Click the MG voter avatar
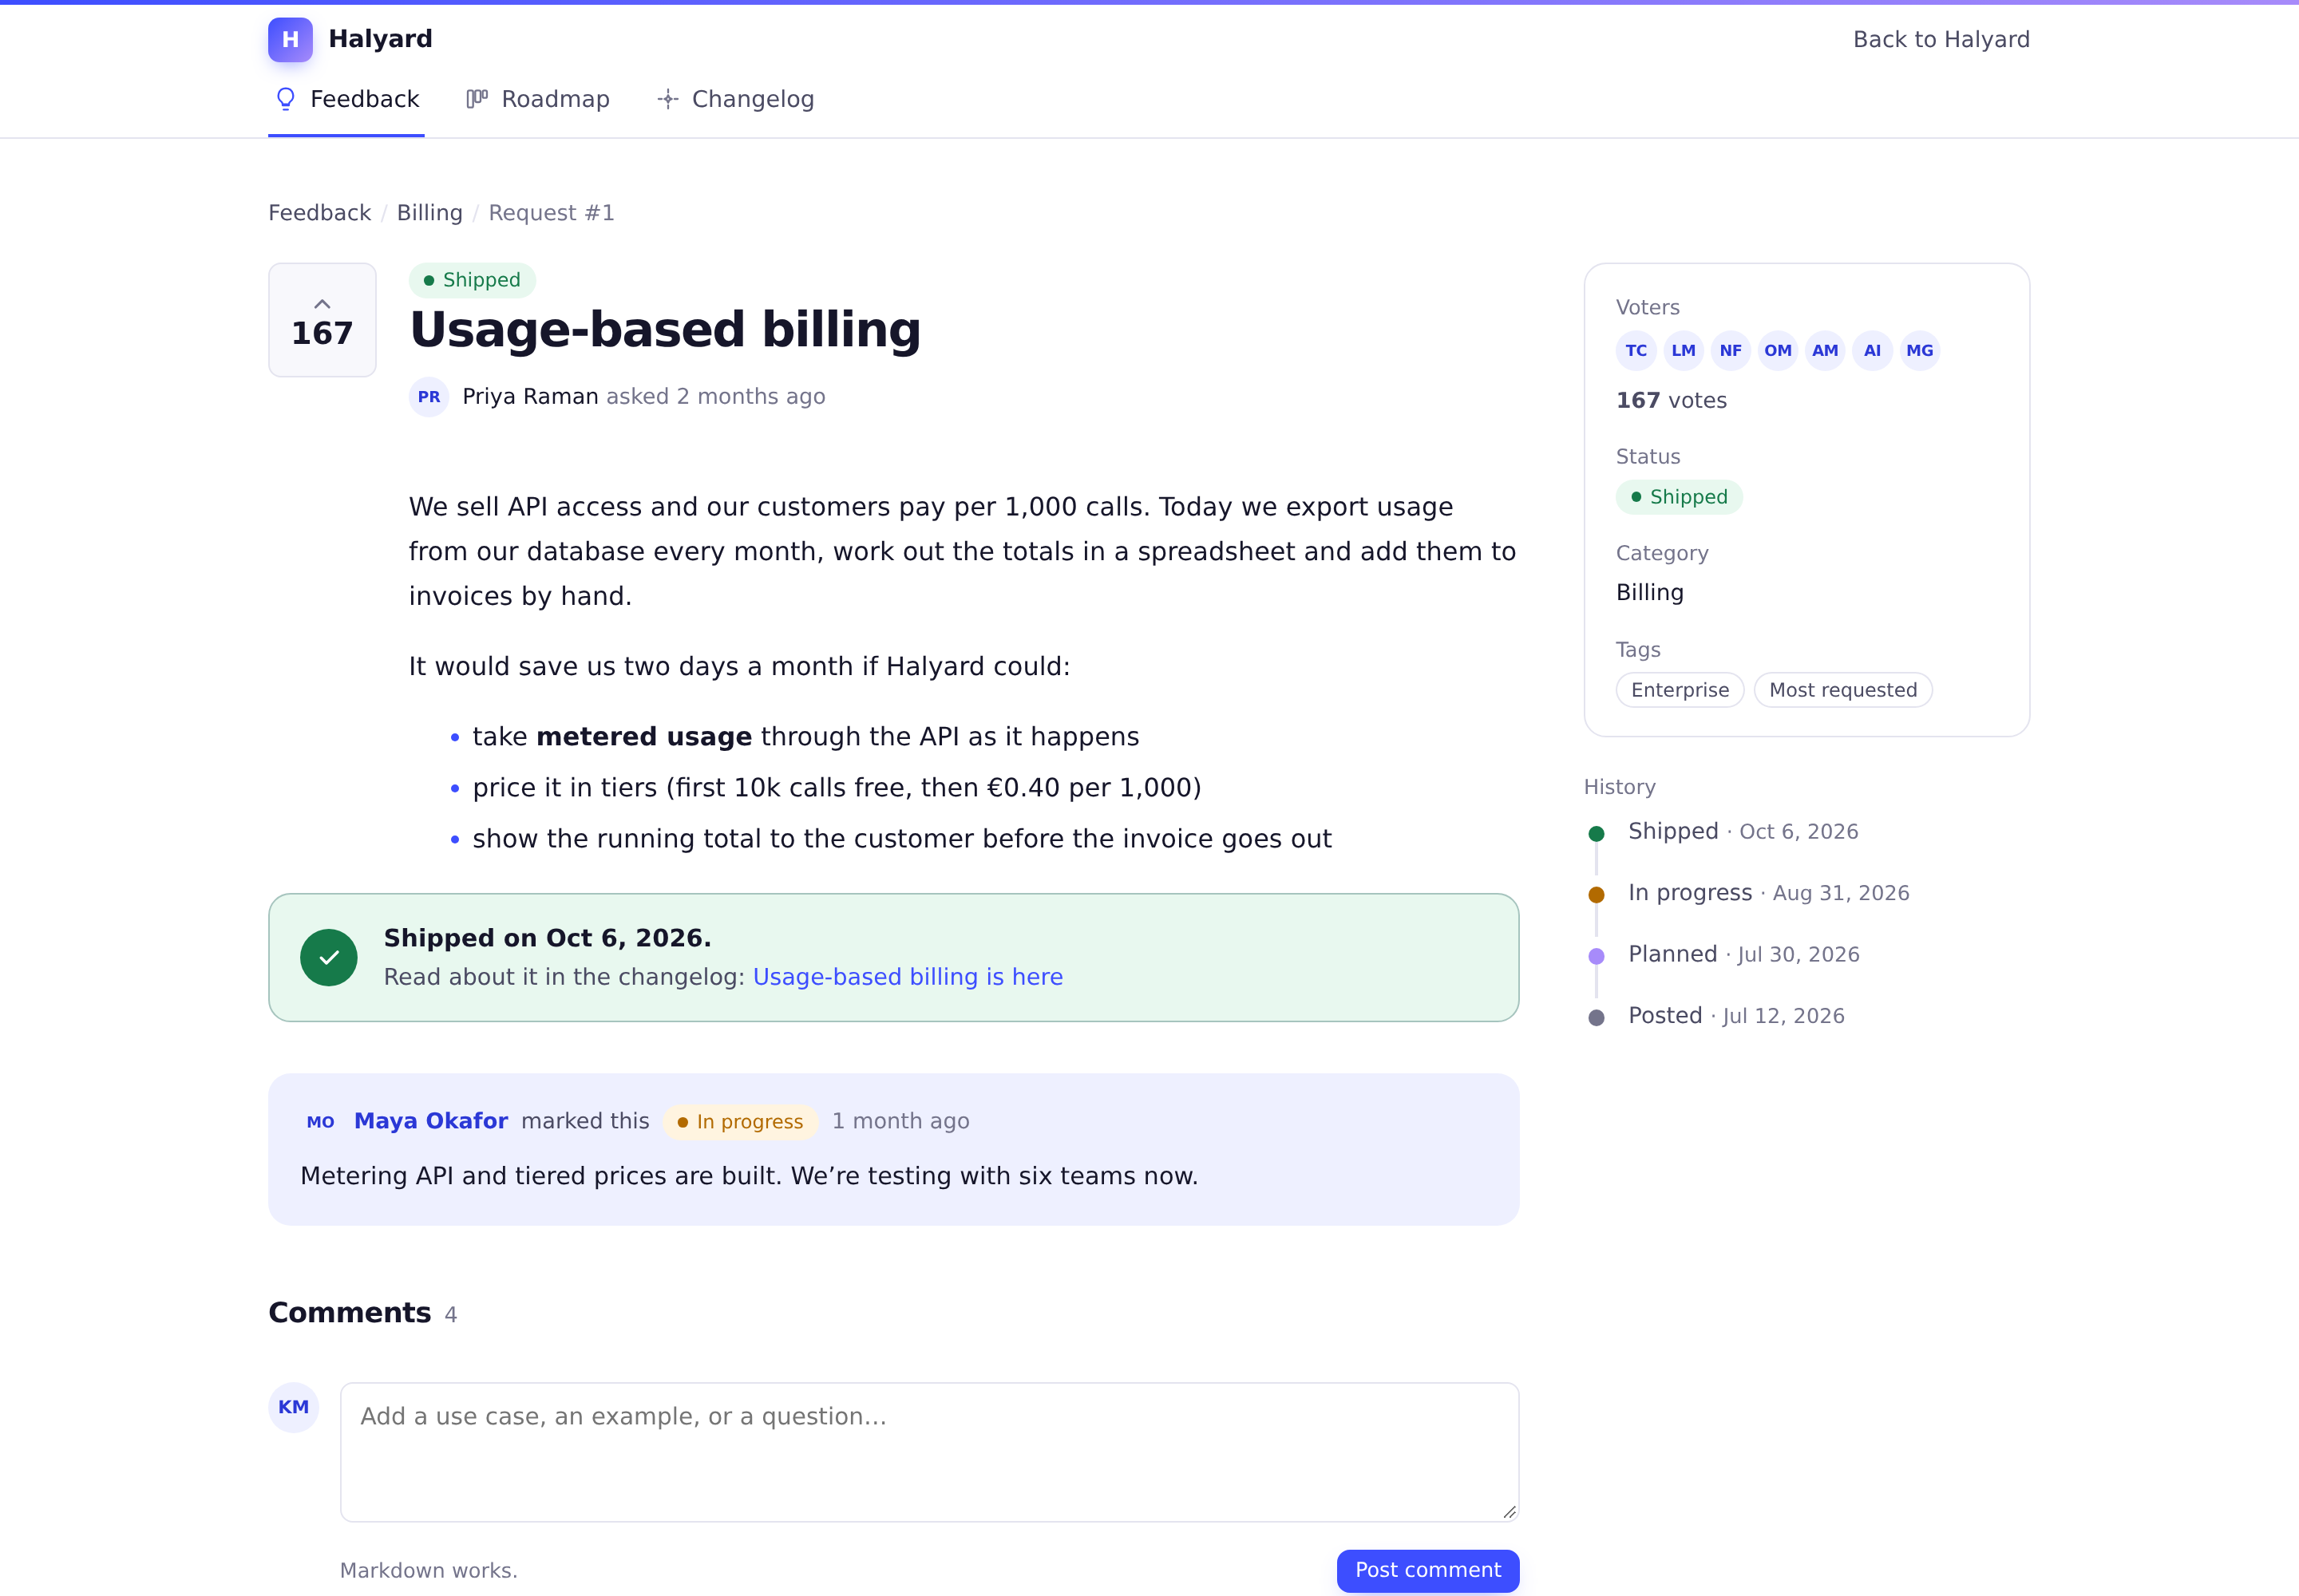 click(x=1919, y=351)
